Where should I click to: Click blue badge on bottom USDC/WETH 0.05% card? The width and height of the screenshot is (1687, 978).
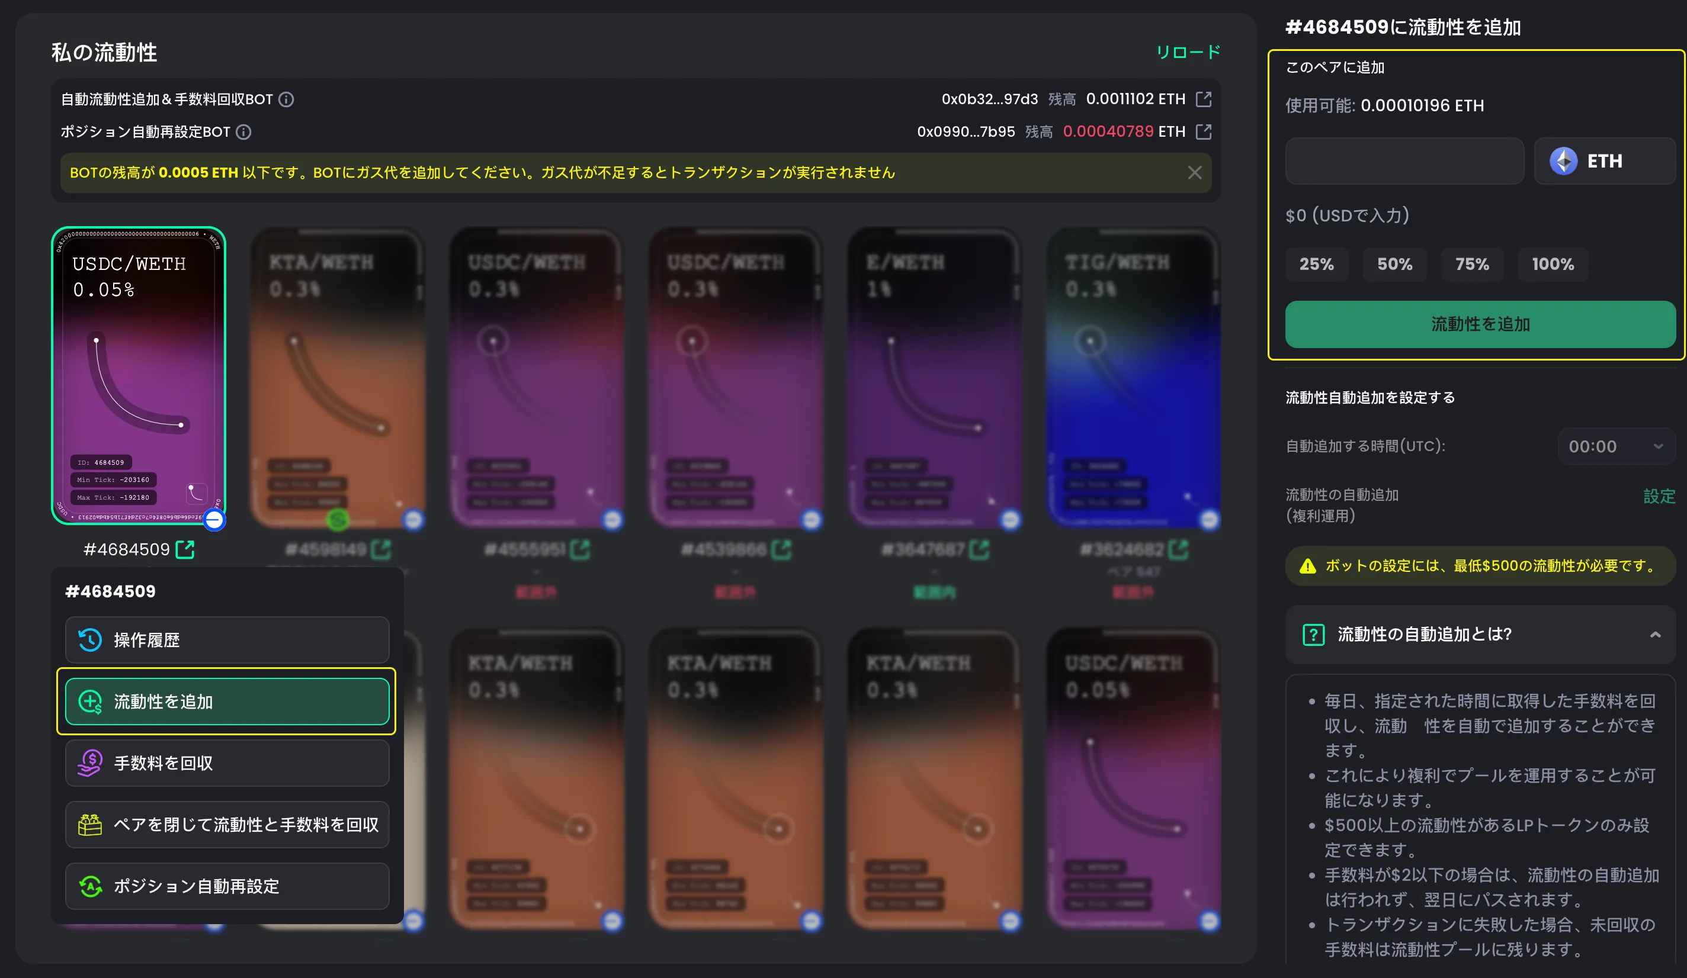coord(1209,921)
